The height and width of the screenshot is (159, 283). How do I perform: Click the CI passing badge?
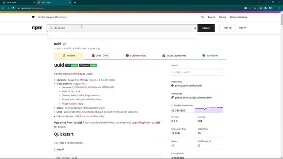(72, 65)
